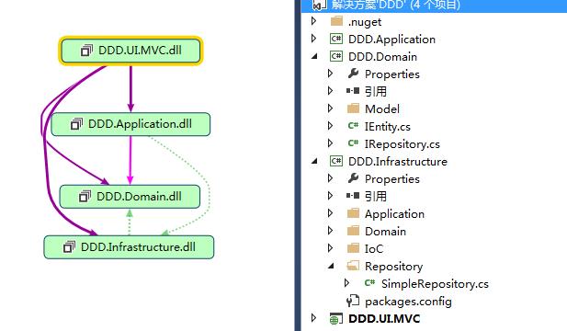Collapse the Repository folder

coord(331,266)
